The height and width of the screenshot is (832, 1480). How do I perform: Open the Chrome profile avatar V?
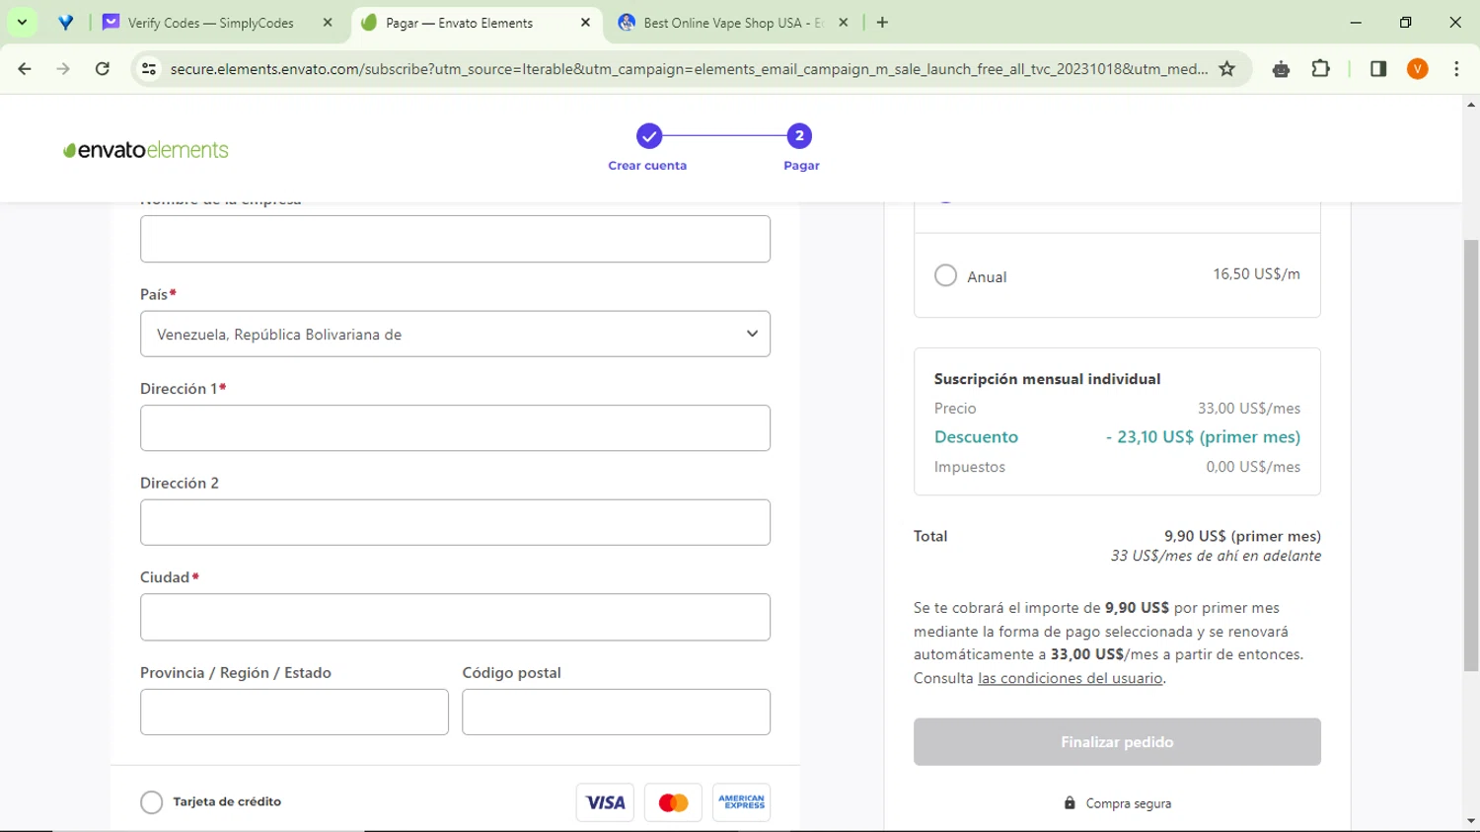1418,69
